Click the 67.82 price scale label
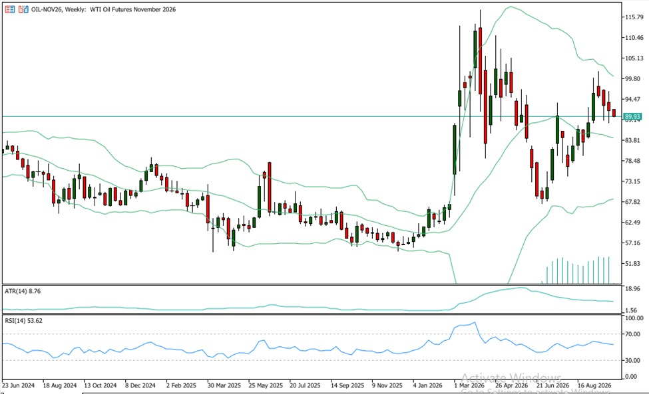Screen dimensions: 649x394 coord(633,201)
